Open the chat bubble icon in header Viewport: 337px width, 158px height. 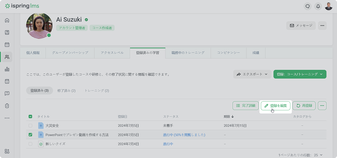307,6
